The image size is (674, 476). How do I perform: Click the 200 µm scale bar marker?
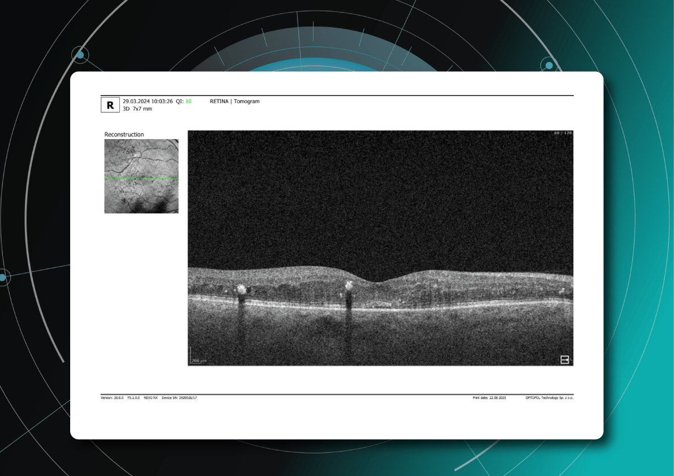[x=196, y=360]
